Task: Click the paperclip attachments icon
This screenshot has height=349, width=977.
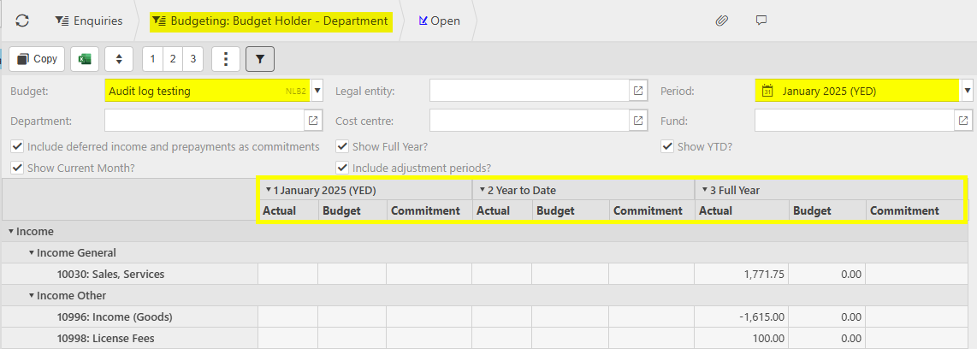Action: click(721, 21)
